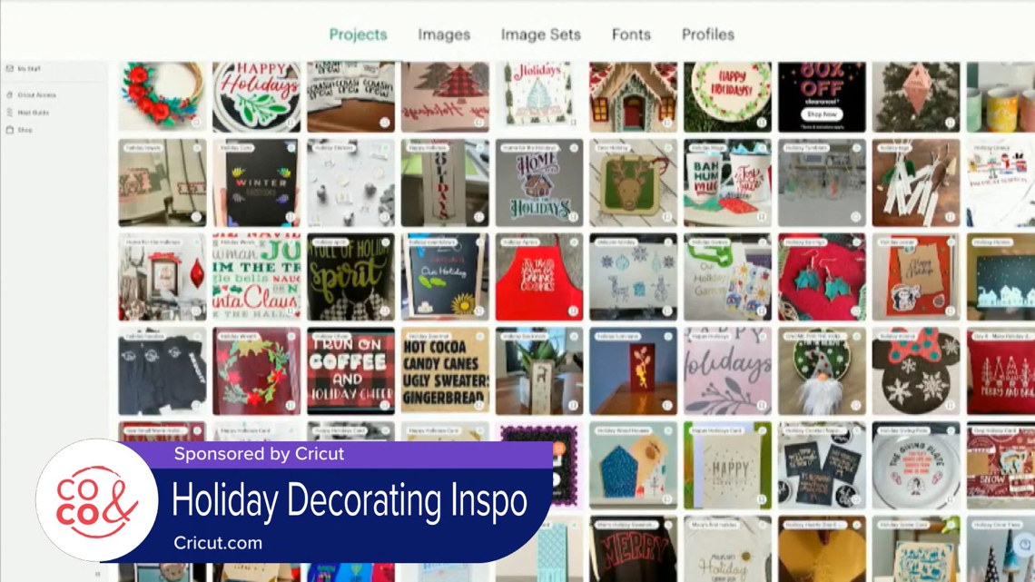Screen dimensions: 1035x582
Task: Toggle bookmark on the red baking apron project
Action: coord(572,311)
